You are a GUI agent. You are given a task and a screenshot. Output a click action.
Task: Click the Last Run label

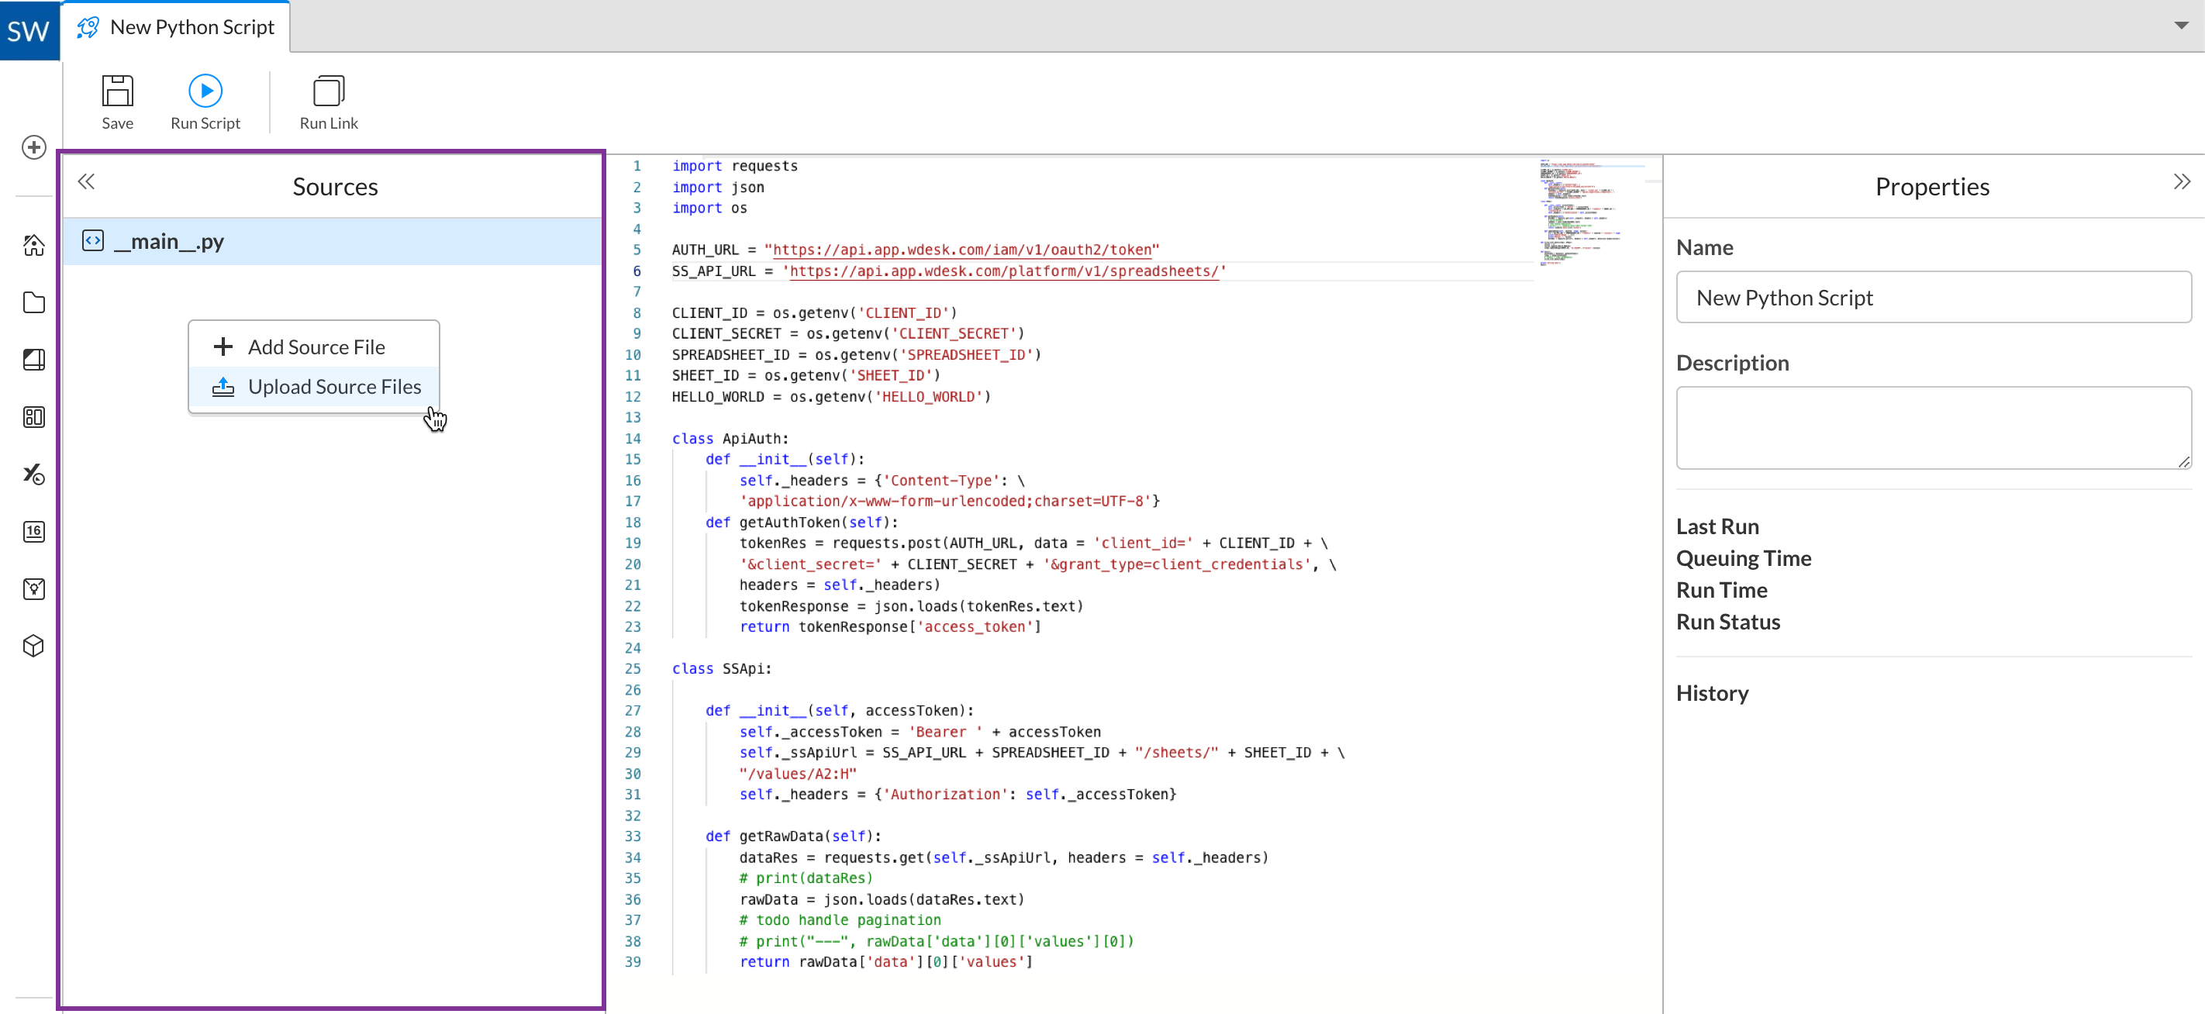coord(1717,526)
